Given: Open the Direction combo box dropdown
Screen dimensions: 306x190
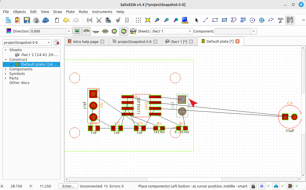Looking at the screenshot, I should pos(69,31).
